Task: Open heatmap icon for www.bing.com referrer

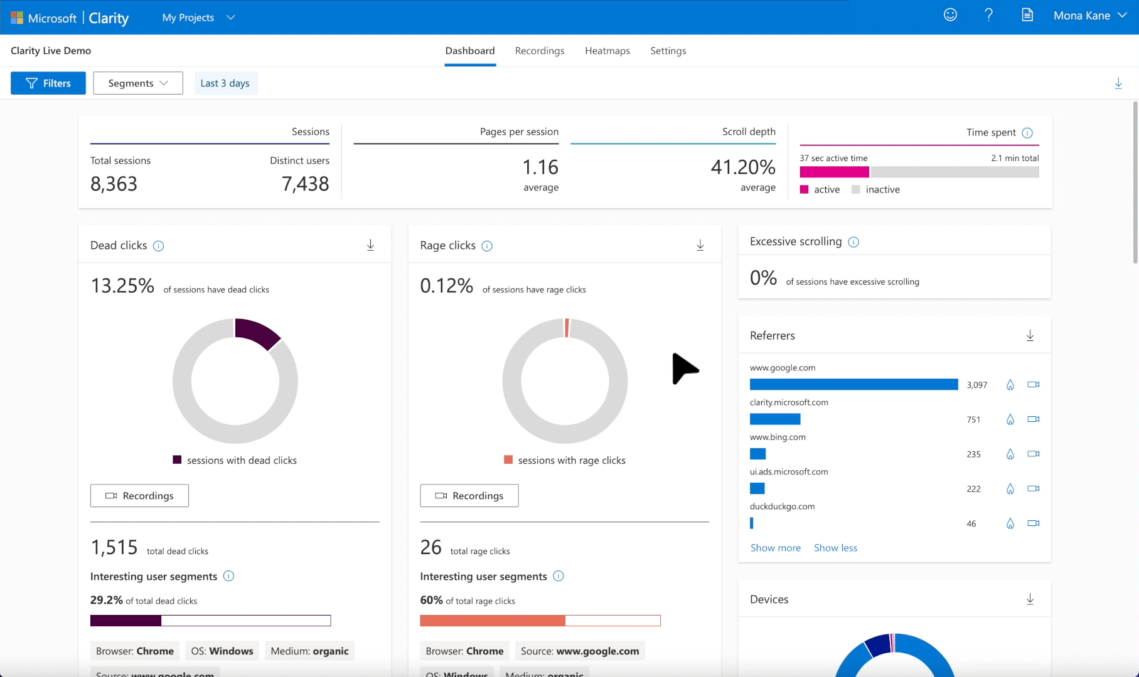Action: (x=1010, y=454)
